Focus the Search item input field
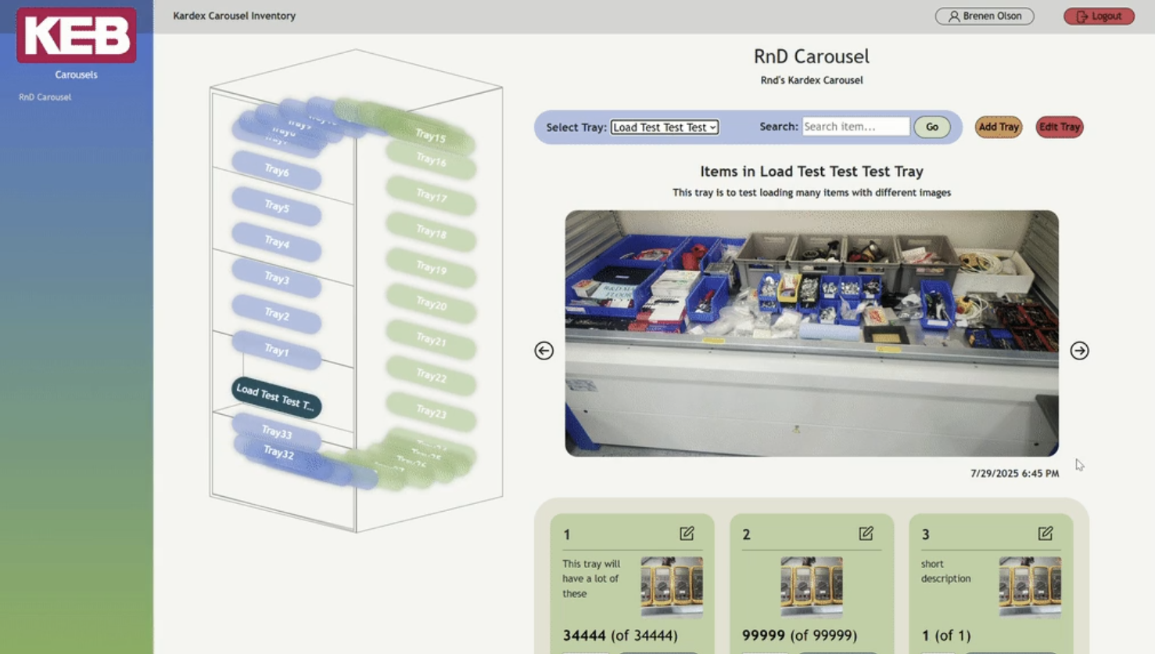 (855, 127)
